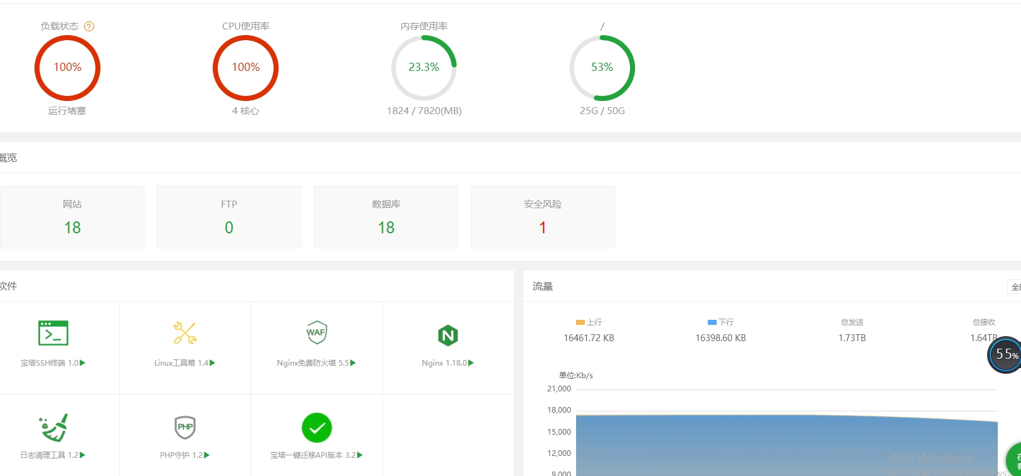Open the 安全风险 1 overview card
This screenshot has width=1021, height=476.
543,217
